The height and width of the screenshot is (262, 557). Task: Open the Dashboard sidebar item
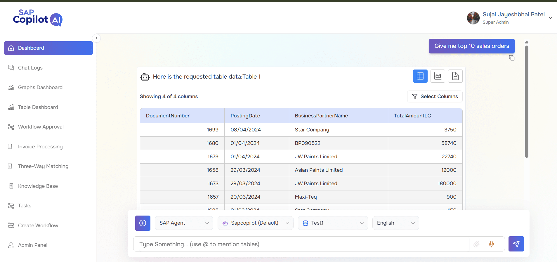[48, 48]
